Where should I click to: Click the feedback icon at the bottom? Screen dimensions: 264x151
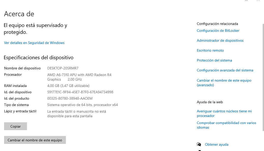coord(199,150)
